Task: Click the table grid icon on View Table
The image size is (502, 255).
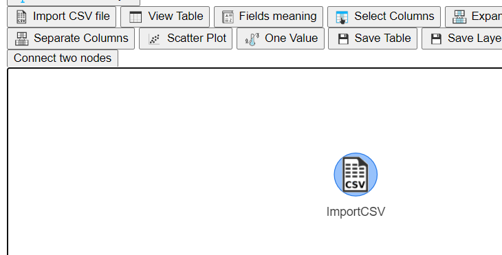Action: 135,16
